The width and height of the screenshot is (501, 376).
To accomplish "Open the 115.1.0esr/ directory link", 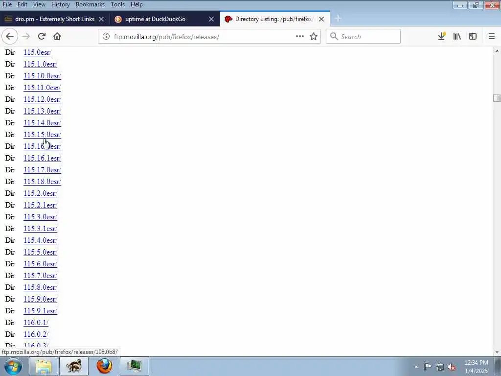I will click(x=40, y=64).
